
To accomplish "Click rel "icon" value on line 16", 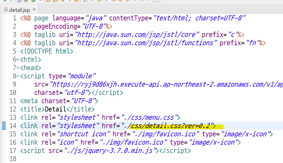I will point(67,142).
